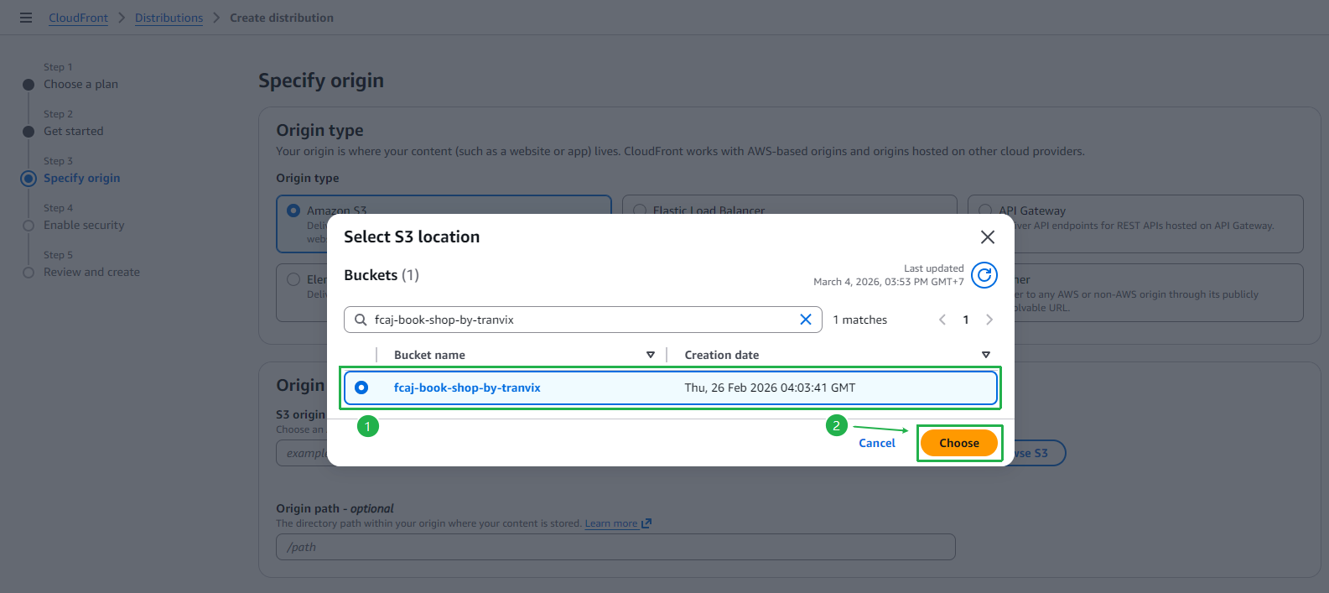Go to Step 2 Get started

[x=74, y=131]
